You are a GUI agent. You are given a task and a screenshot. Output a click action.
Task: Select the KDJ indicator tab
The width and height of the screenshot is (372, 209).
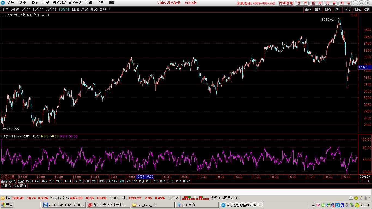(142, 181)
